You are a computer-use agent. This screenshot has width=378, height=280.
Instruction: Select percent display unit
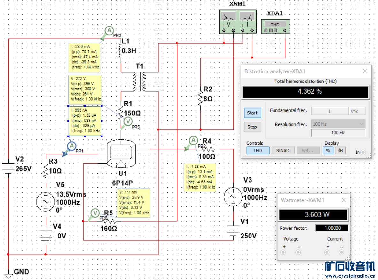click(x=328, y=151)
